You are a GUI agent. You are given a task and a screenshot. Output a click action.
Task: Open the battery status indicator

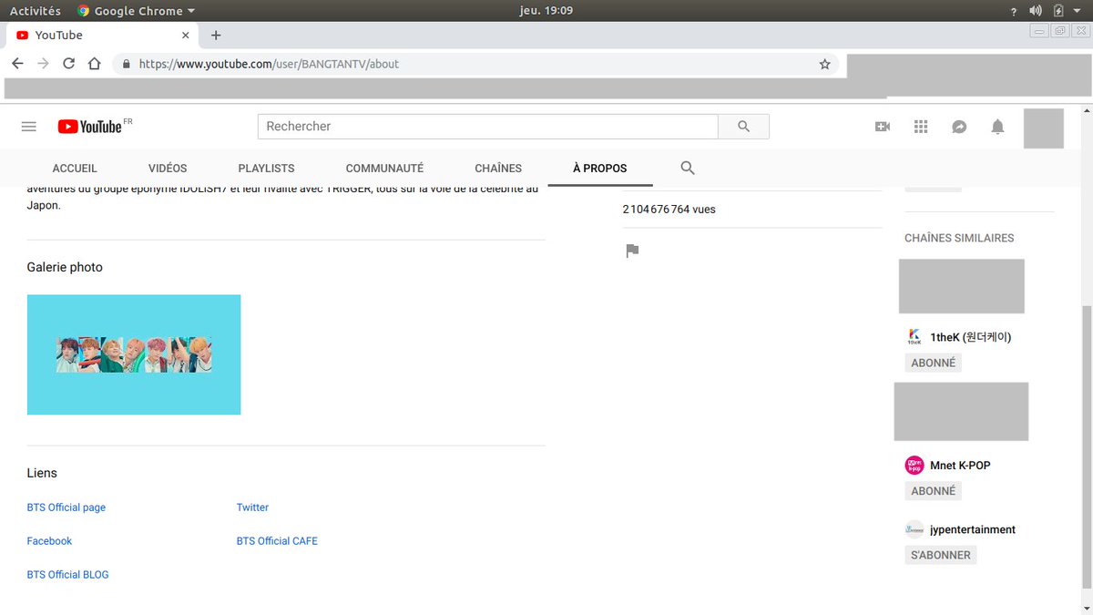1058,11
